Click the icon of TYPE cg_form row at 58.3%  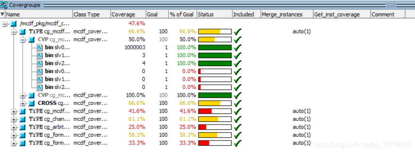(23, 135)
